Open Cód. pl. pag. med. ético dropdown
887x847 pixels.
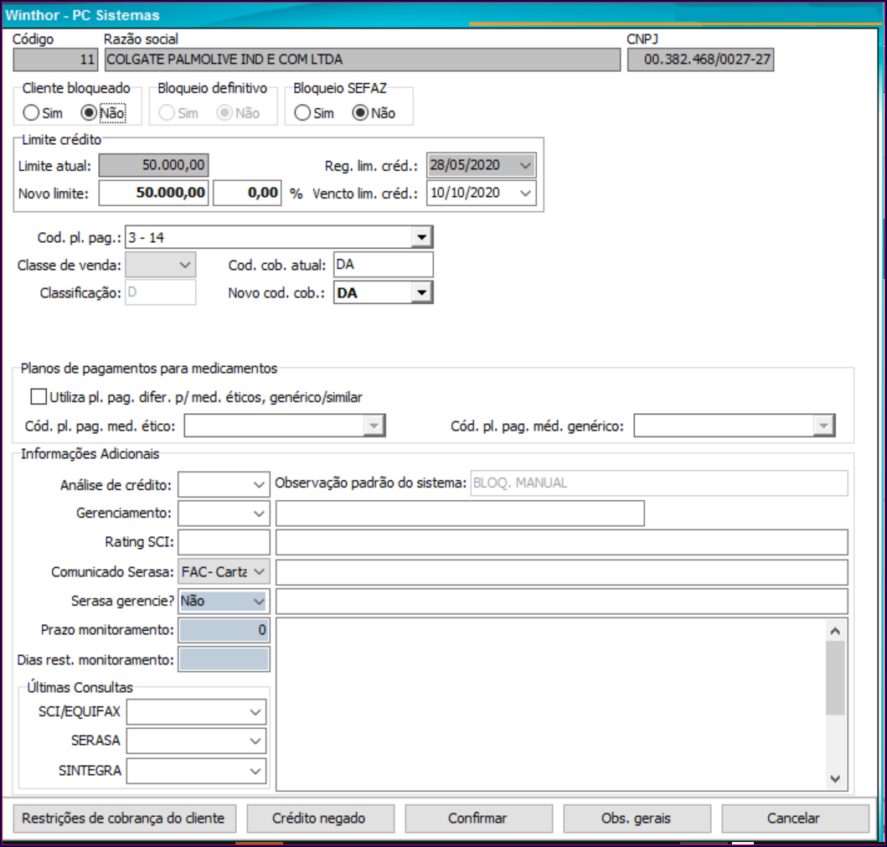[x=374, y=426]
